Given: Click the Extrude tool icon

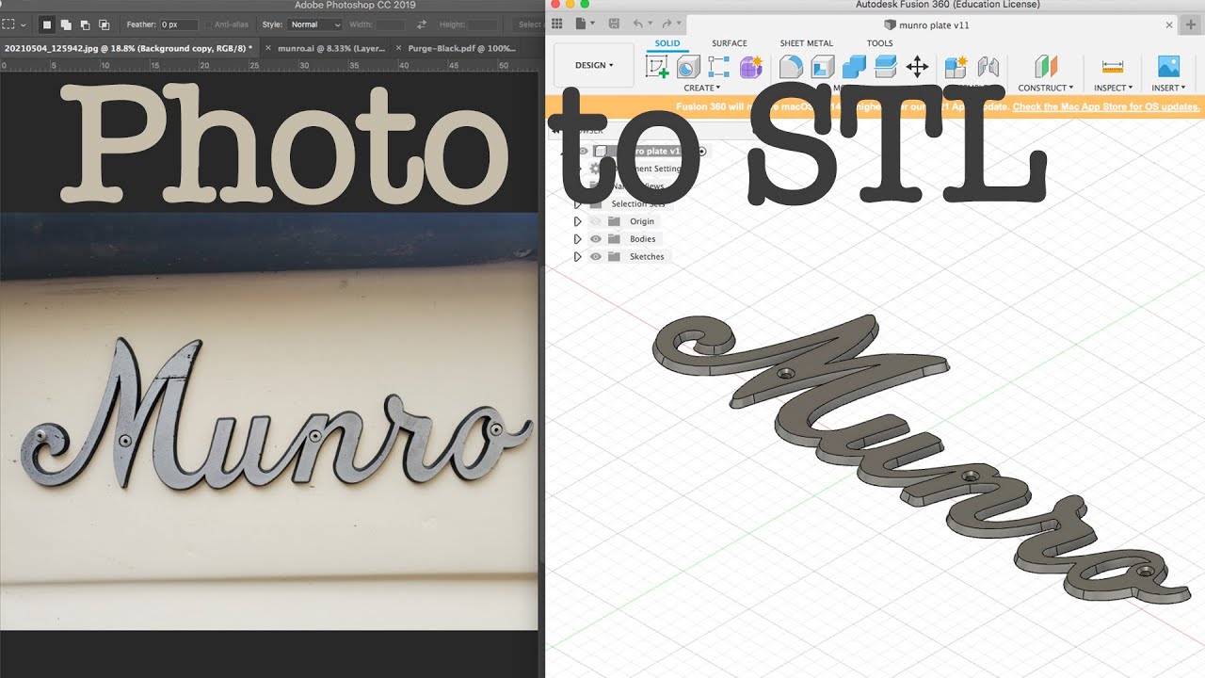Looking at the screenshot, I should coord(688,67).
